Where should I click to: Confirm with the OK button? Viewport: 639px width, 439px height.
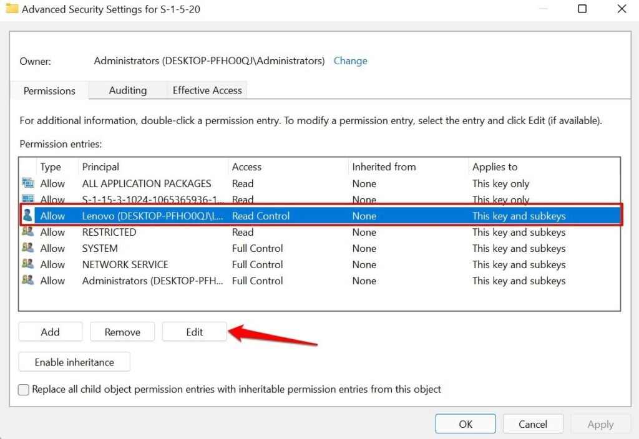466,424
